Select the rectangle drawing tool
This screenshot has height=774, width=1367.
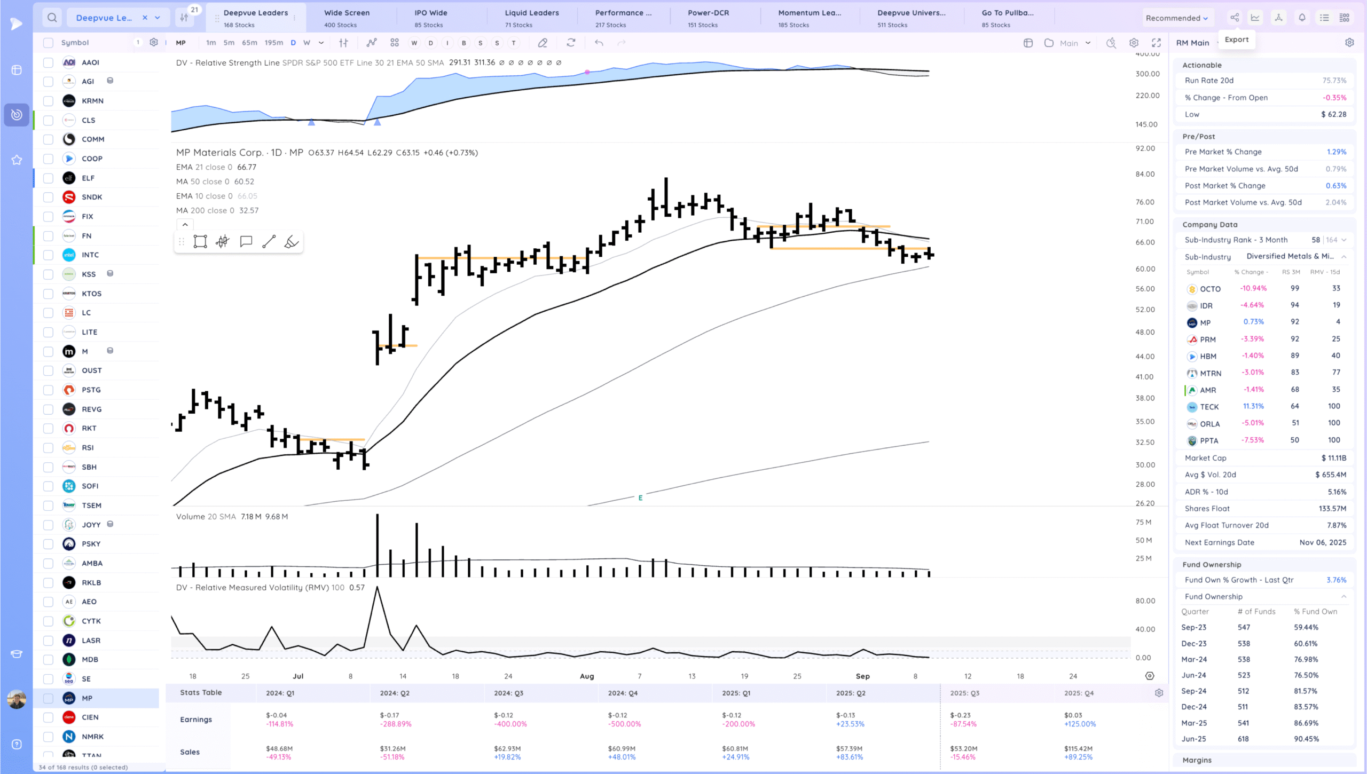(x=200, y=242)
